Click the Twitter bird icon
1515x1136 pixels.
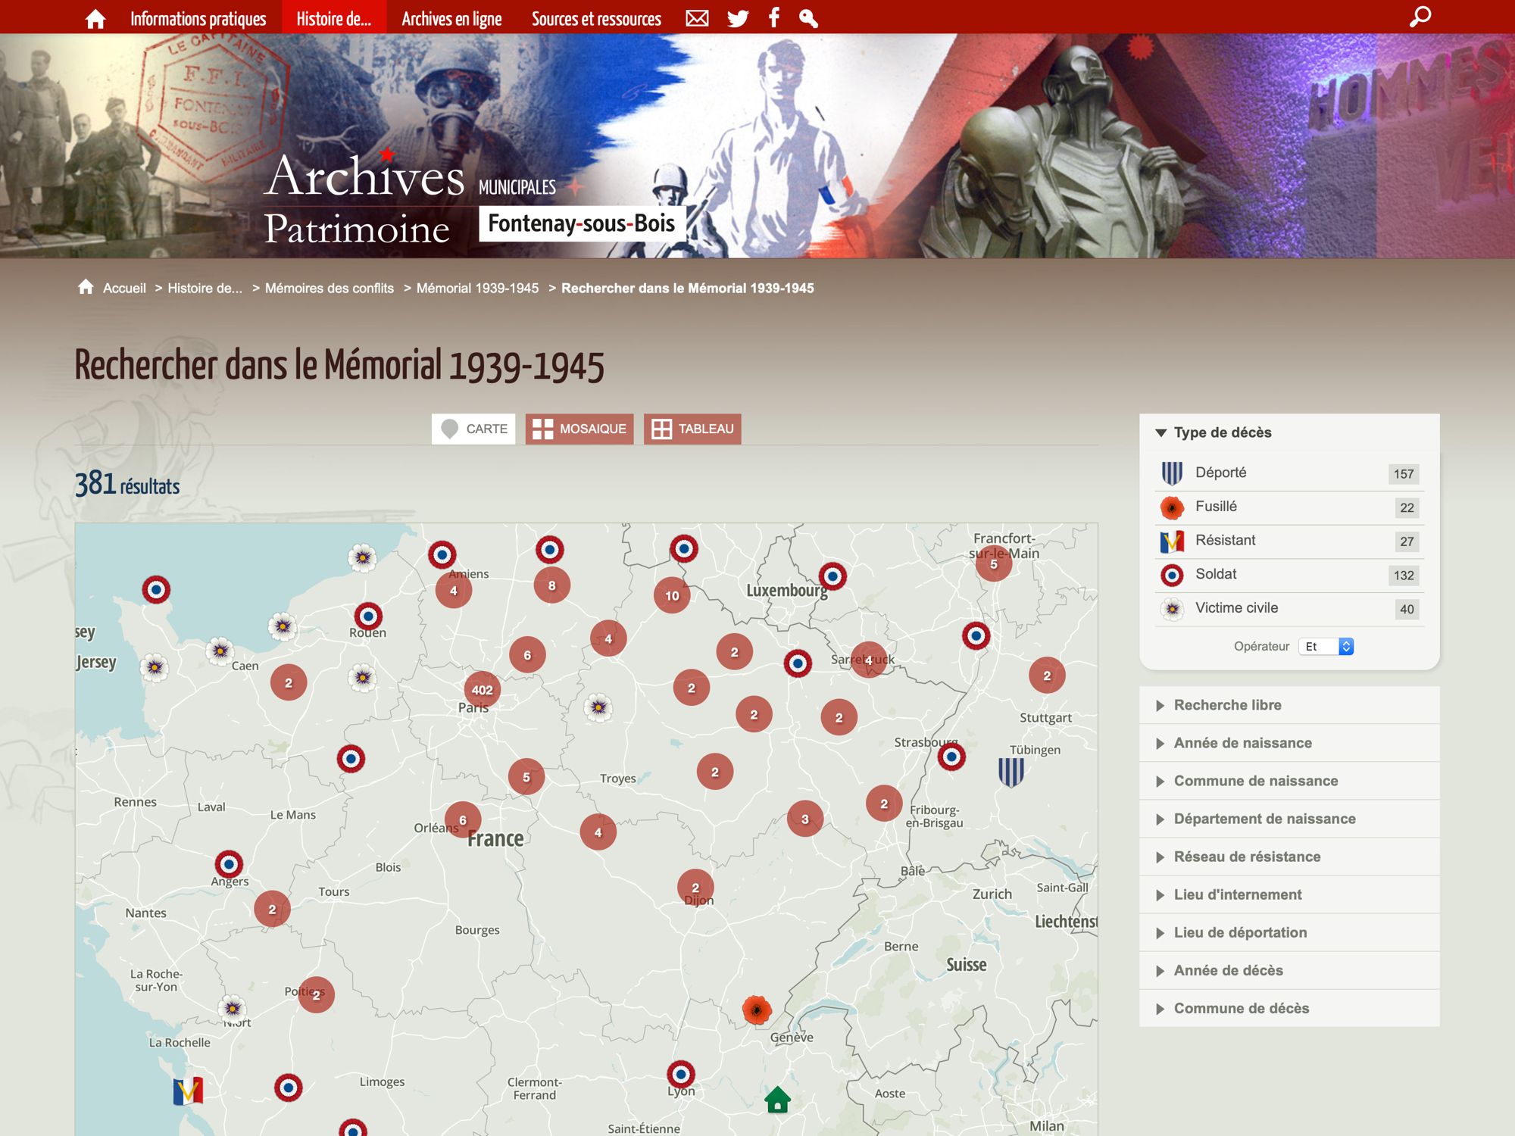(737, 18)
